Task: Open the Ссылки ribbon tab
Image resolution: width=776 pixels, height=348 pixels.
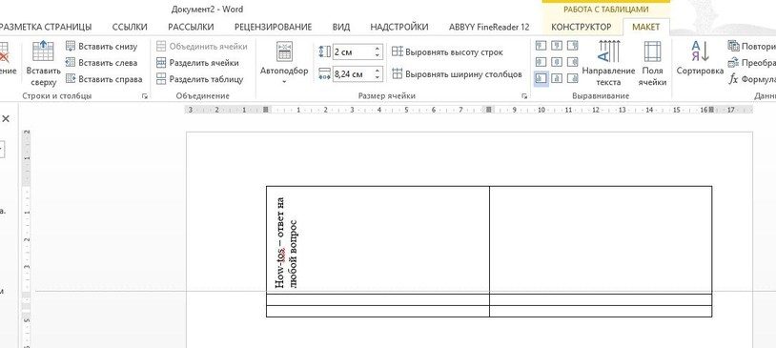Action: 130,27
